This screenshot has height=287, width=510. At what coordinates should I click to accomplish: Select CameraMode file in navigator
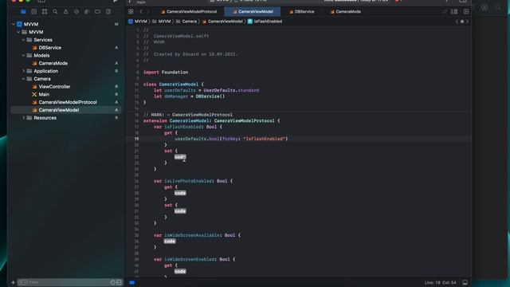(x=53, y=63)
